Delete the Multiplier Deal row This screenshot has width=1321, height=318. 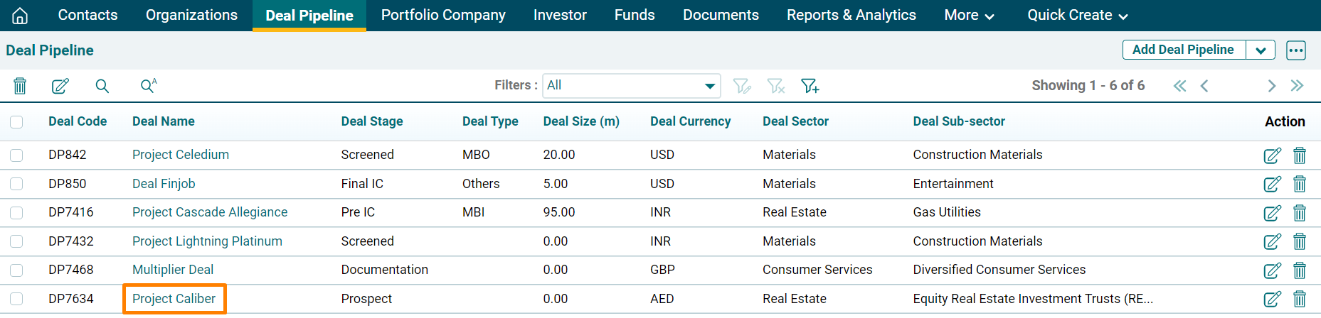point(1299,270)
